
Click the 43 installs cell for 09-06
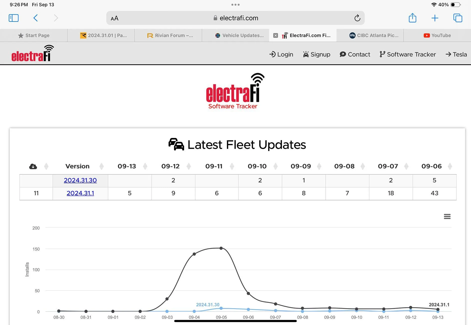(x=435, y=193)
